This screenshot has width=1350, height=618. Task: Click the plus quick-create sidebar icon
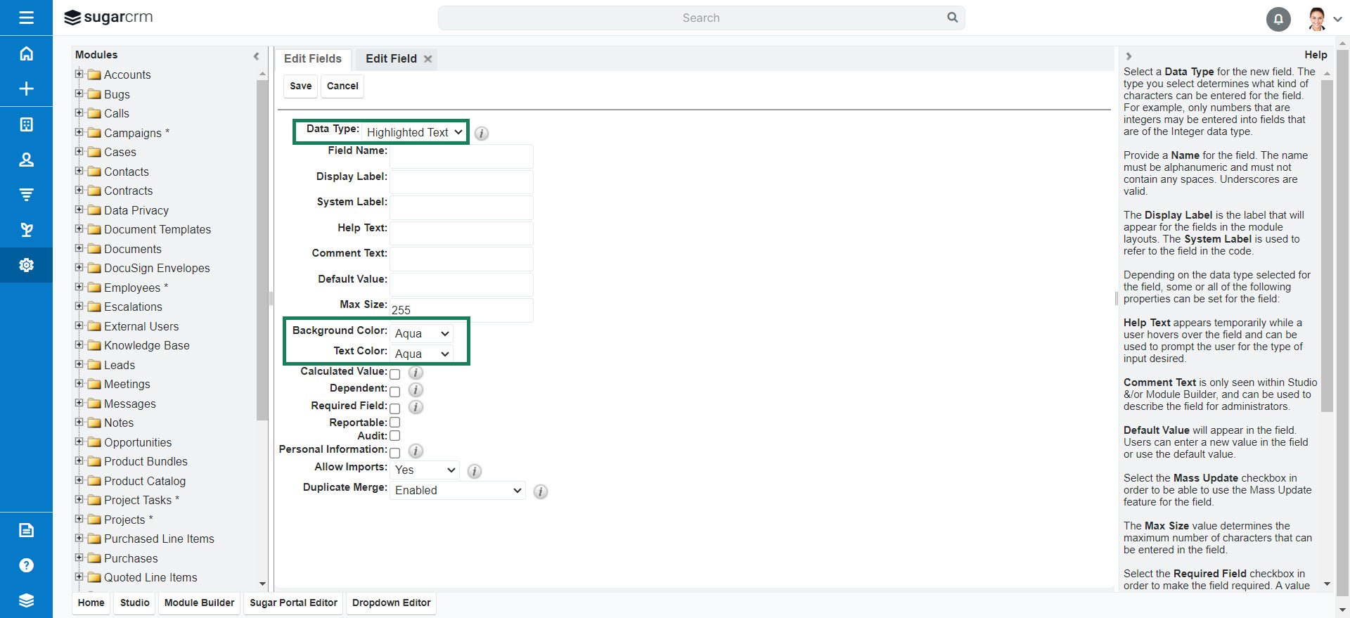coord(26,89)
